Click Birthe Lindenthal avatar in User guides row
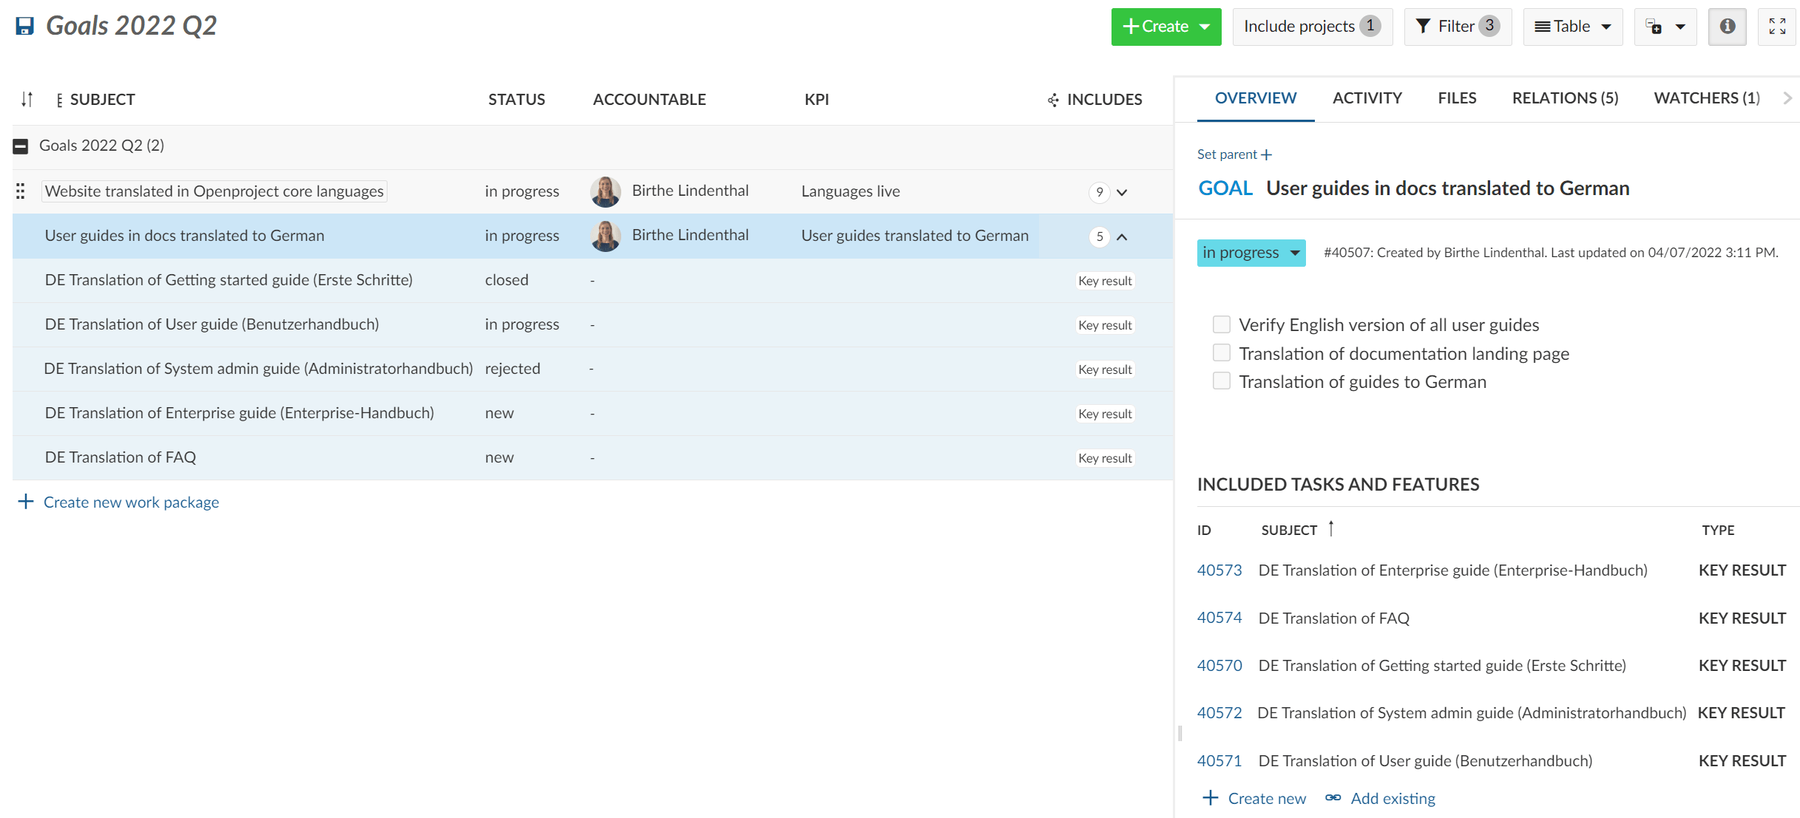 [x=605, y=236]
